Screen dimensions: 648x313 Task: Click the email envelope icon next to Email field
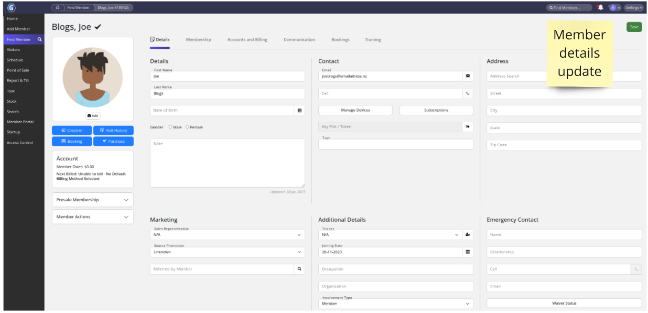(x=468, y=76)
